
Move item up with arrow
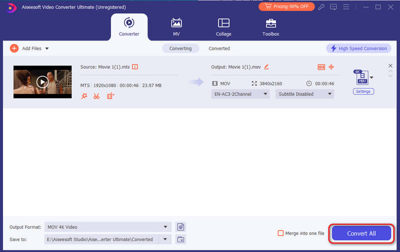[390, 71]
